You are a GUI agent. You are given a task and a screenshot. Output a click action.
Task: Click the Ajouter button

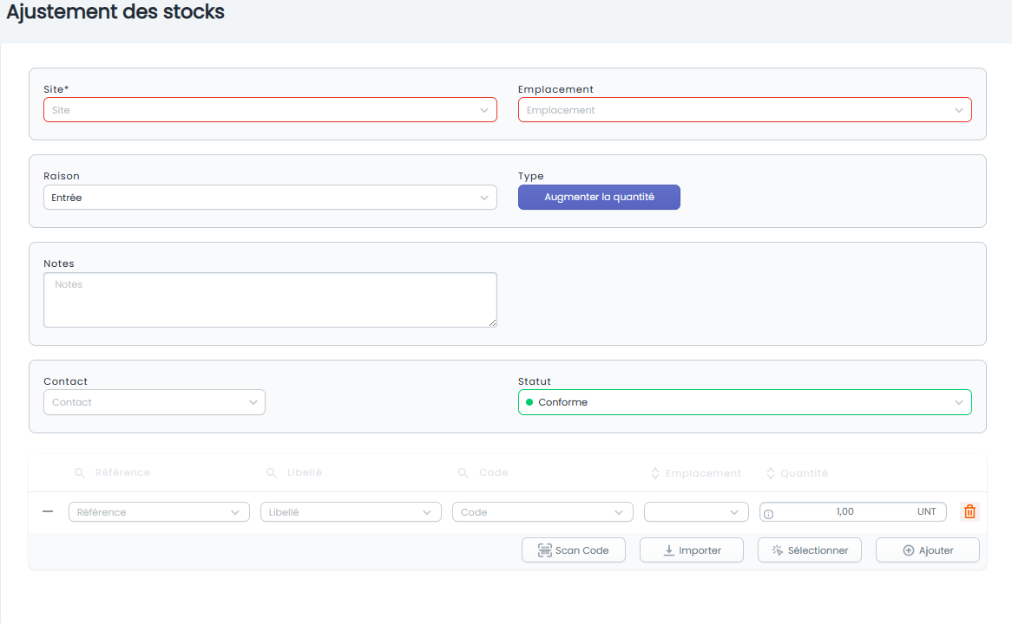(928, 550)
